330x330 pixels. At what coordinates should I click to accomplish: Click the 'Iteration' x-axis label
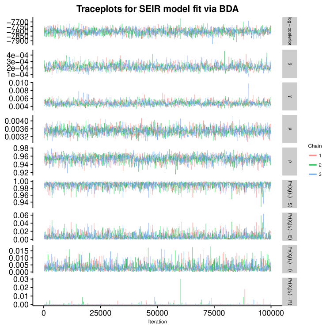(157, 322)
